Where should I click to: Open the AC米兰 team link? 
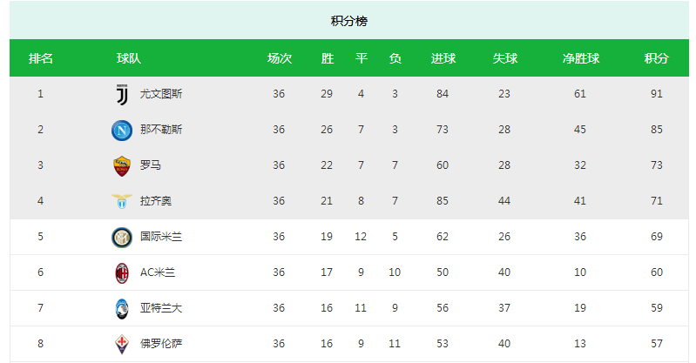pyautogui.click(x=158, y=272)
